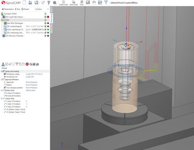Click the green color dot of Hole machining
The width and height of the screenshot is (194, 150).
coord(48,30)
